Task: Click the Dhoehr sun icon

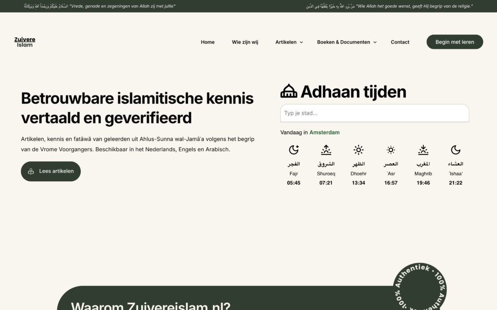Action: coord(359,150)
